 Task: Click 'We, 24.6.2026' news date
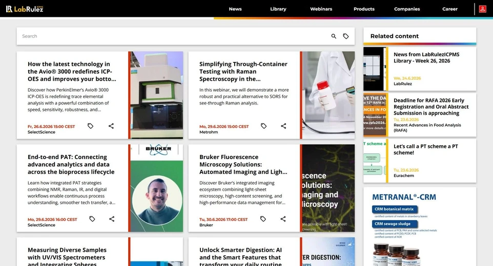coord(407,78)
